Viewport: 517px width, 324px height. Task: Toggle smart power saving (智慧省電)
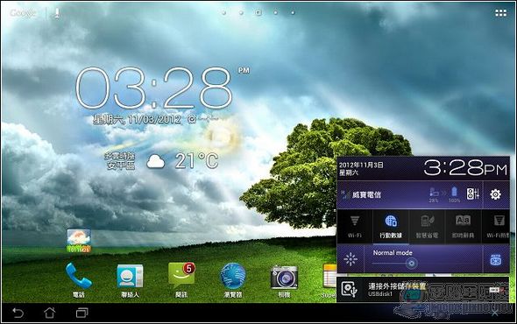click(x=427, y=227)
